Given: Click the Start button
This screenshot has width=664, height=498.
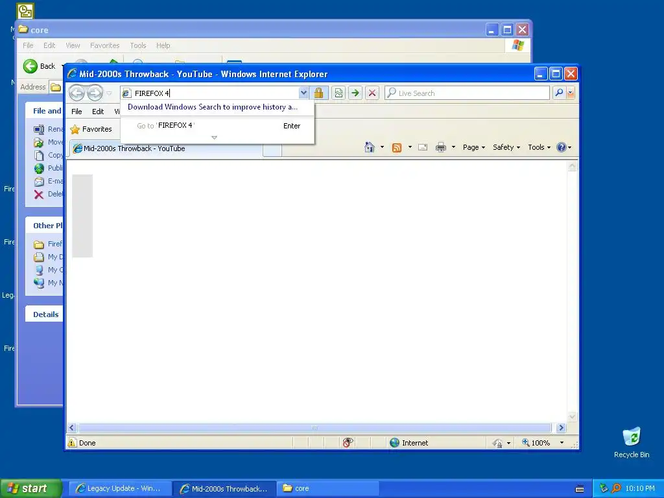Looking at the screenshot, I should [x=30, y=488].
